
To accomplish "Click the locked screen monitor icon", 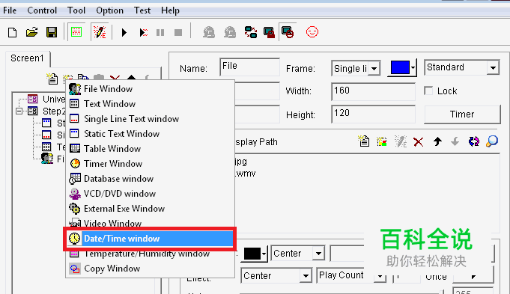I will pos(269,32).
